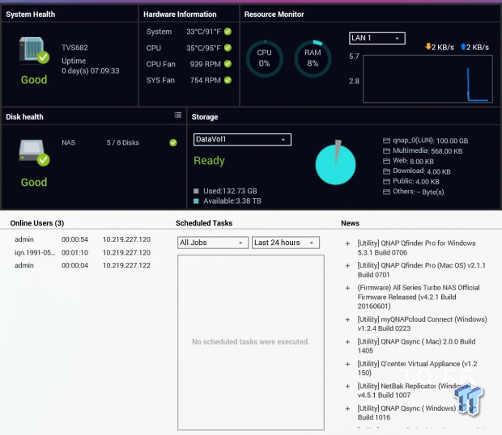The width and height of the screenshot is (502, 435).
Task: Click the Disk health panel header
Action: point(24,117)
